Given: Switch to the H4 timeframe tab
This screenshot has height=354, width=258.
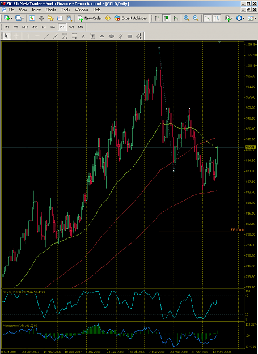Looking at the screenshot, I should (x=53, y=27).
